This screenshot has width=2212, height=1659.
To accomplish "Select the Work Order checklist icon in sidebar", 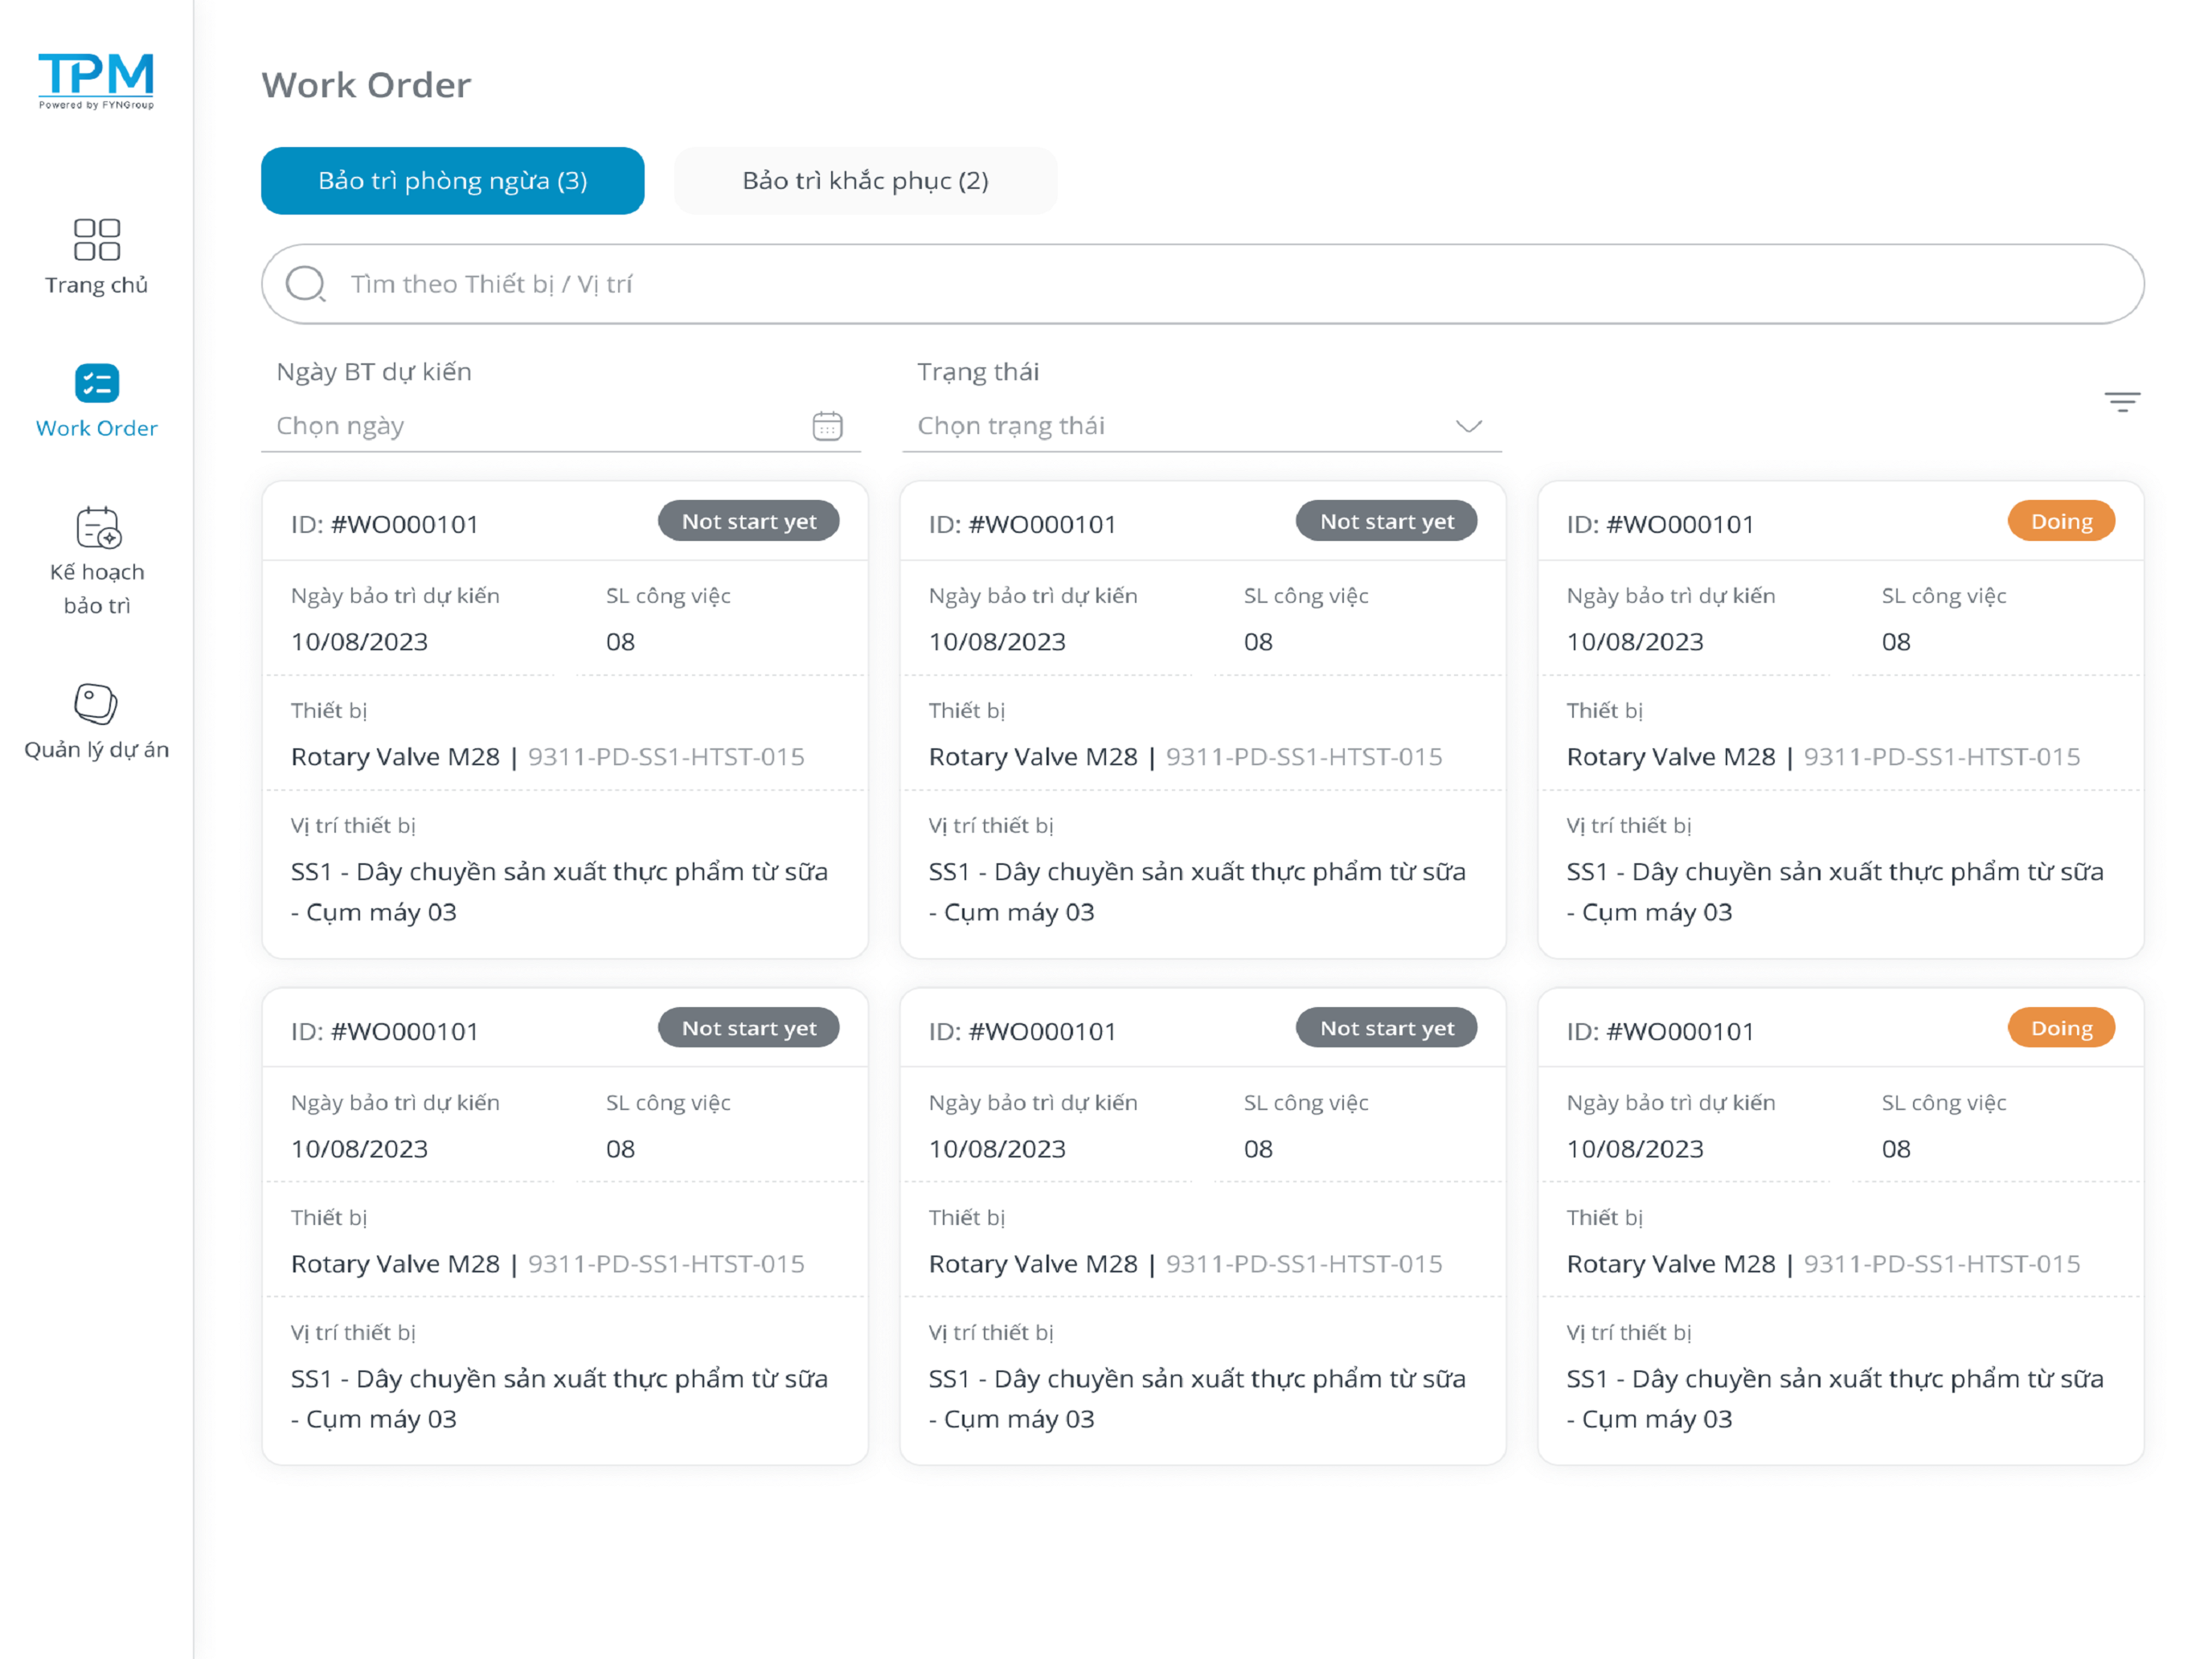I will pyautogui.click(x=97, y=383).
